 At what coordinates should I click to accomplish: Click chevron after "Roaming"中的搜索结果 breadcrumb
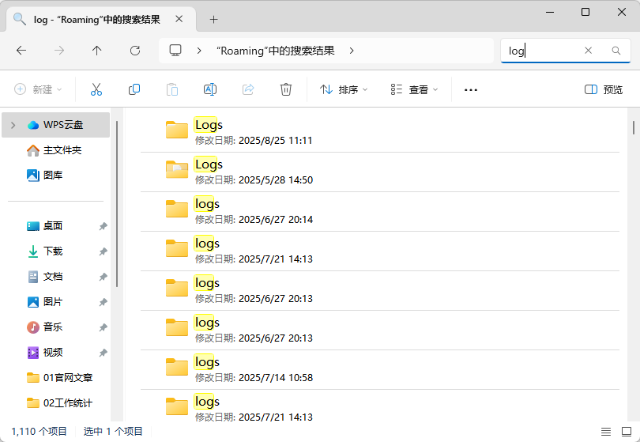(x=352, y=51)
